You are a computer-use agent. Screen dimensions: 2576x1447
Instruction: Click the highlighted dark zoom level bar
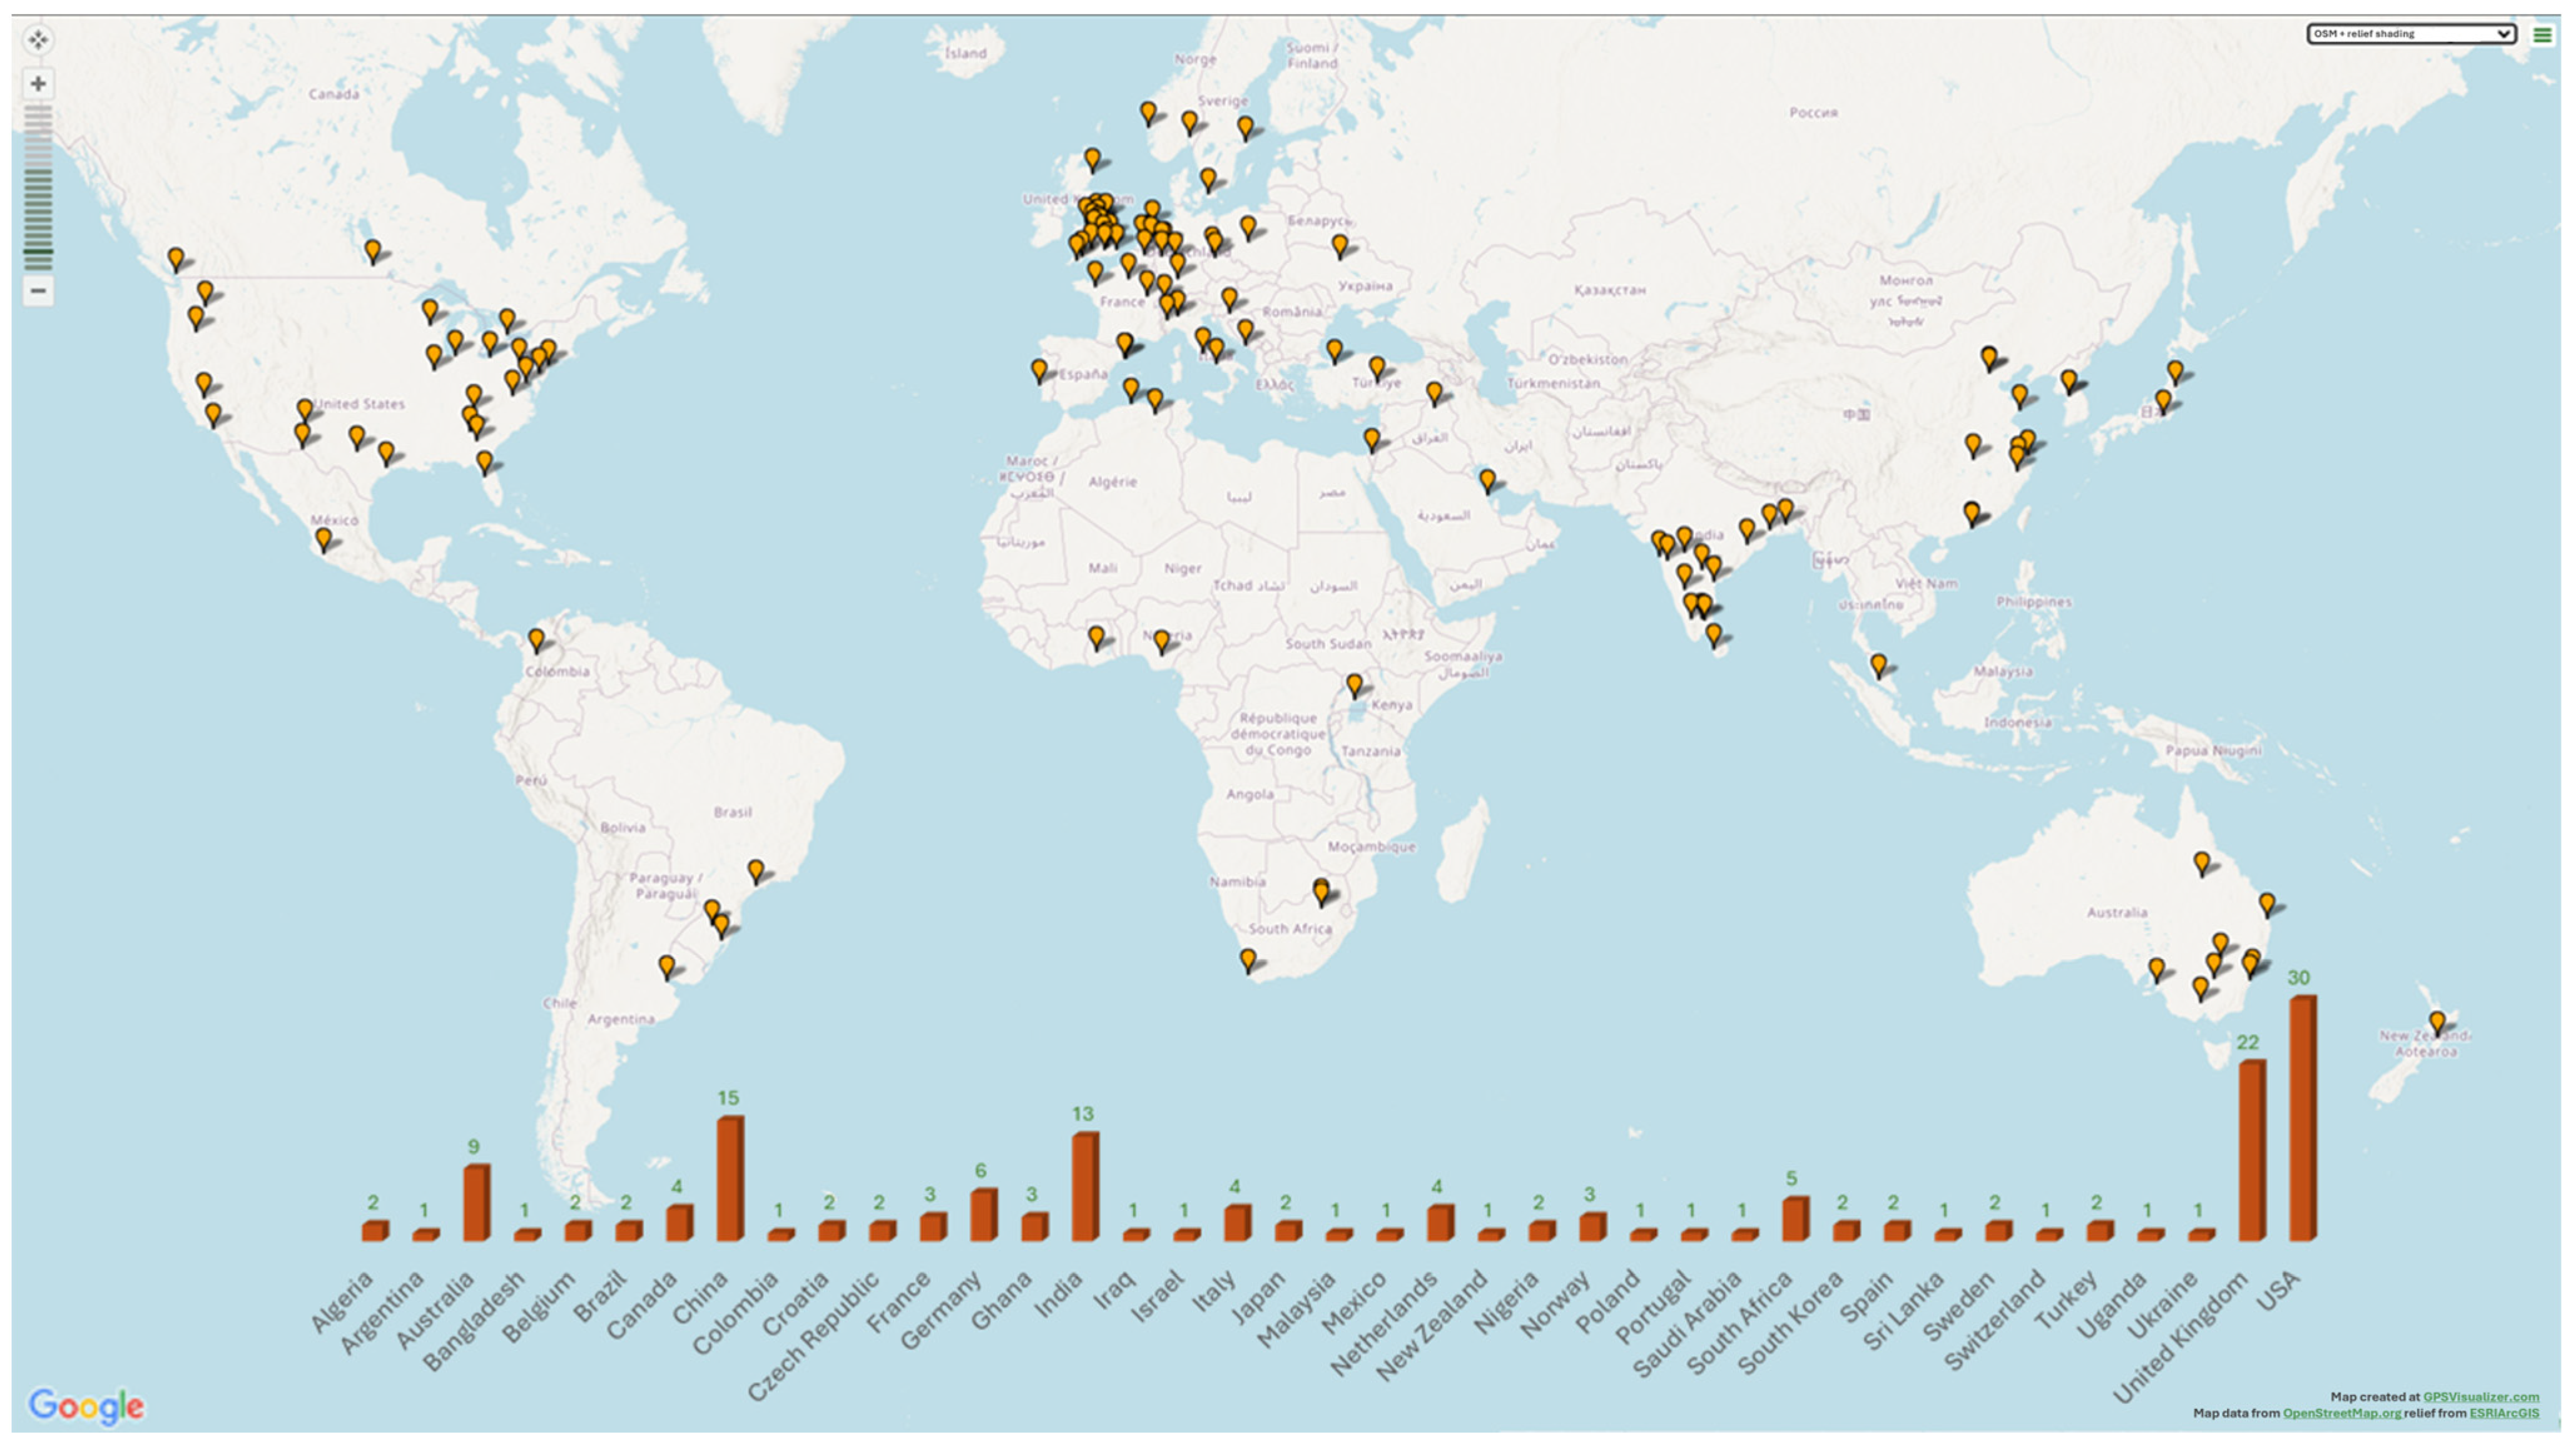click(x=38, y=251)
